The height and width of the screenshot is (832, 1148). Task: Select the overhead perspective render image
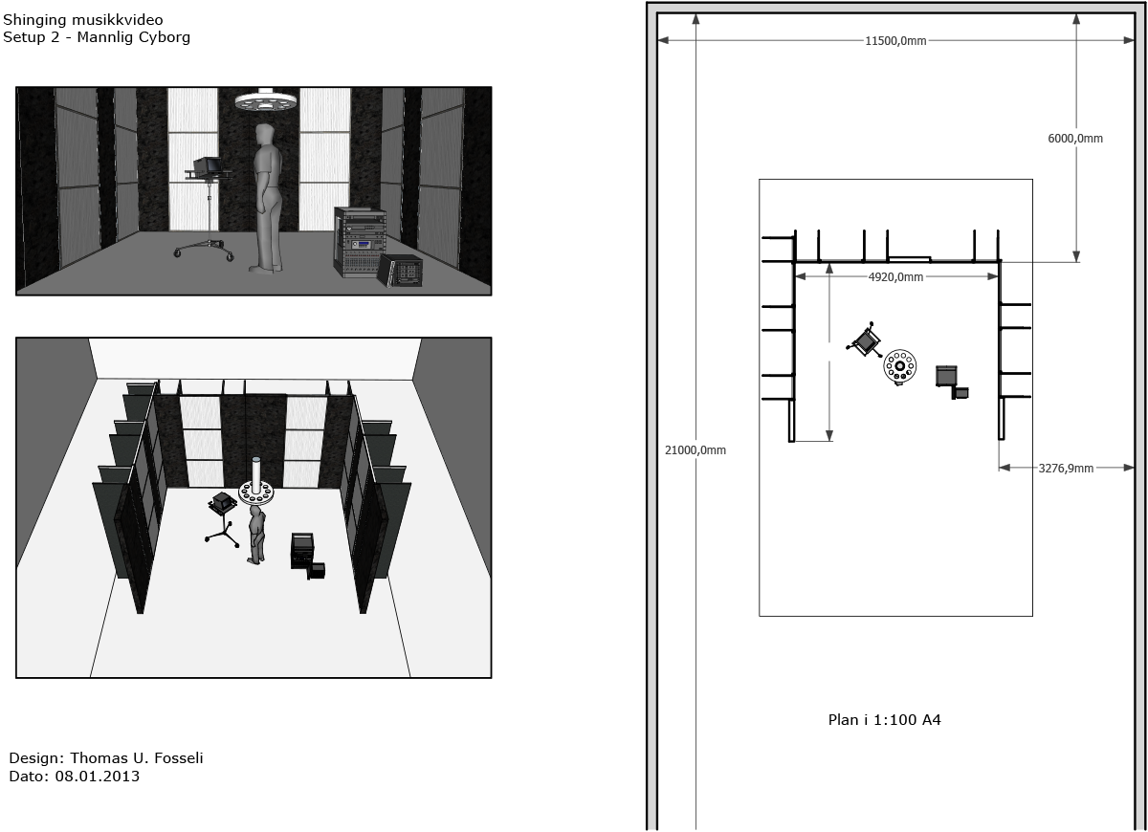[254, 508]
